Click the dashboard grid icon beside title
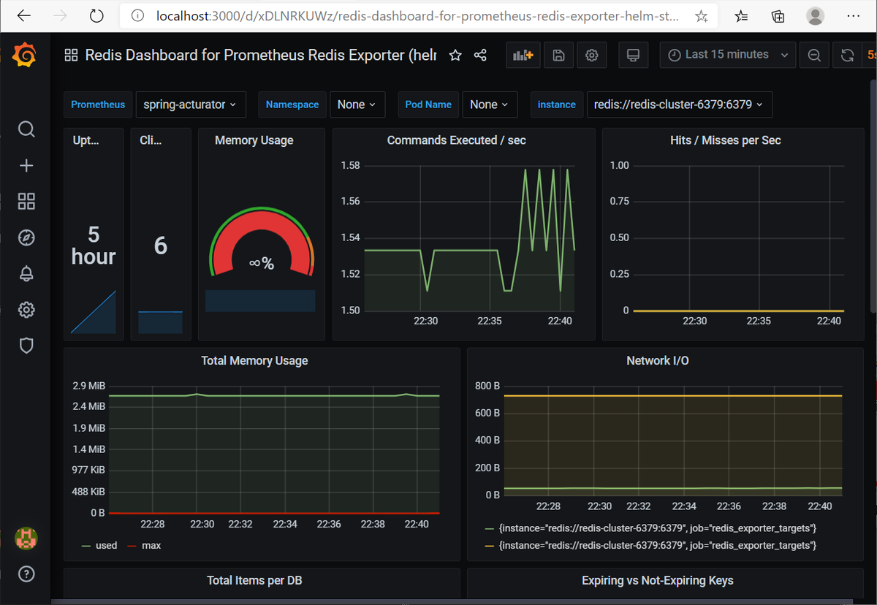 (72, 55)
